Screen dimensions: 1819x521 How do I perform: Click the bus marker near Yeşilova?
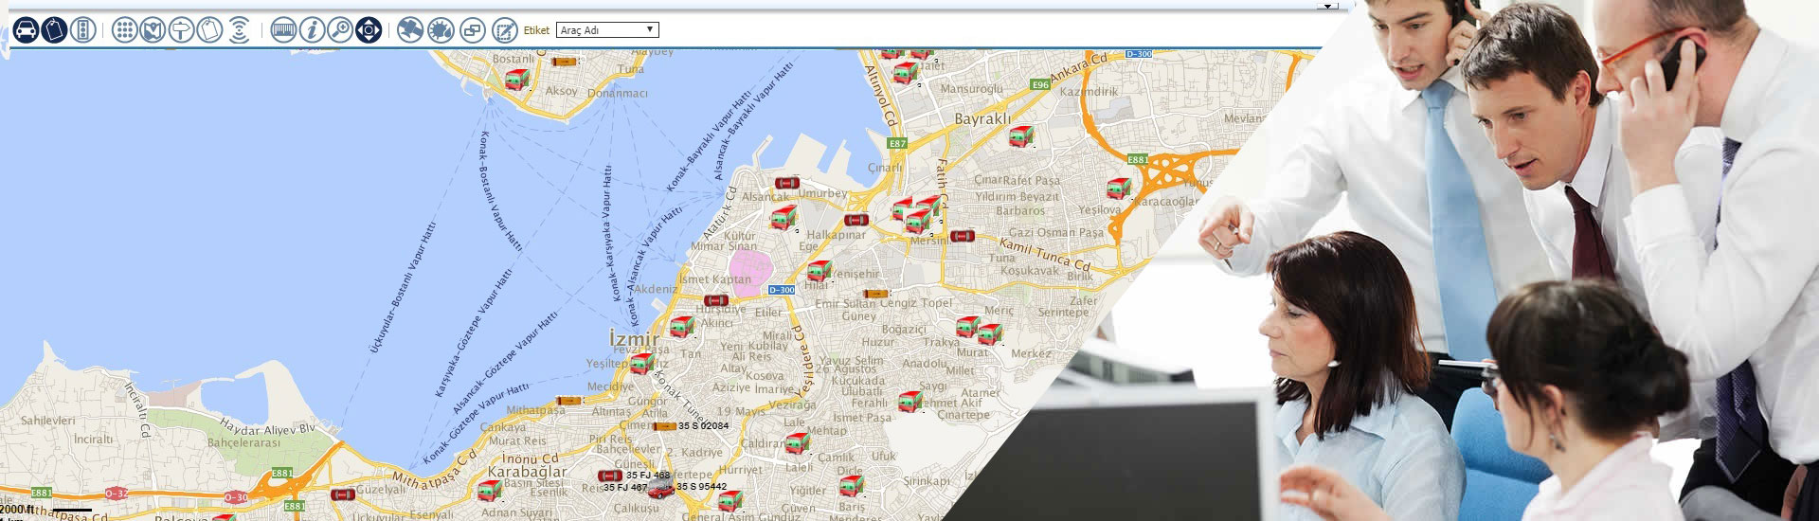pos(1119,187)
